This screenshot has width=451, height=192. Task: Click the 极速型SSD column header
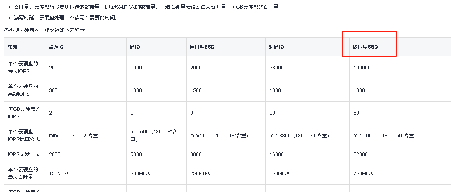[x=365, y=47]
